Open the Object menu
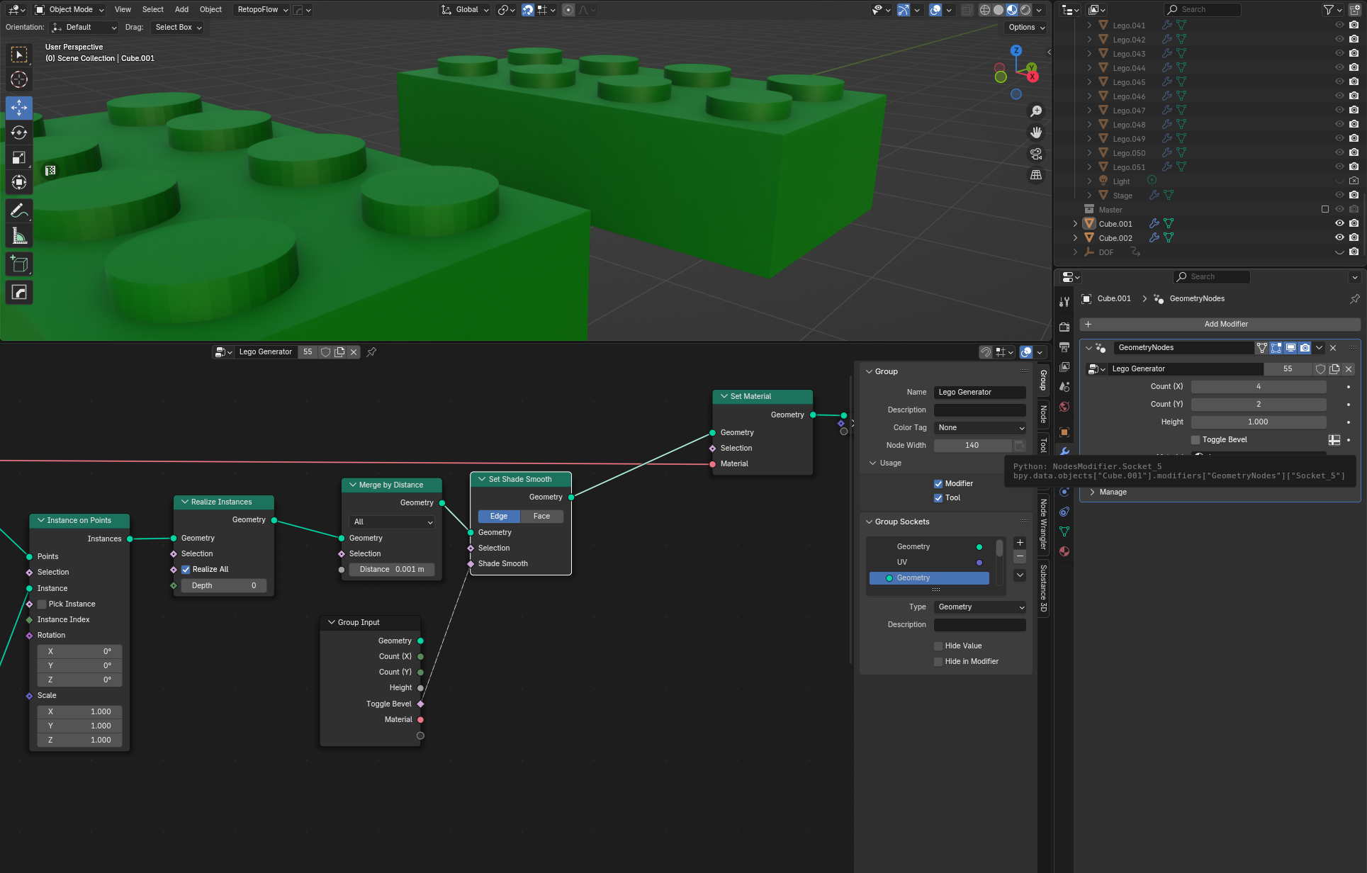The image size is (1367, 873). pyautogui.click(x=210, y=10)
